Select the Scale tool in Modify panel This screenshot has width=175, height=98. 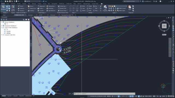pyautogui.click(x=89, y=11)
